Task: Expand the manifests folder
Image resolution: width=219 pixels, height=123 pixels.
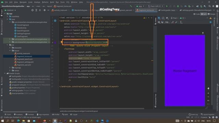Action: click(8, 16)
